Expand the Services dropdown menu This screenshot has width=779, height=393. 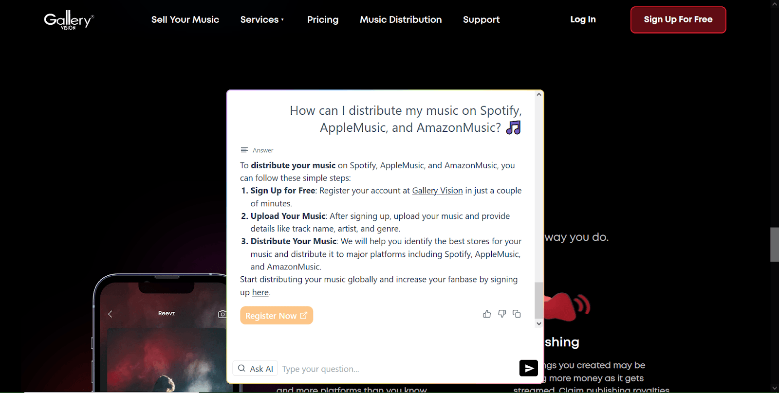262,19
